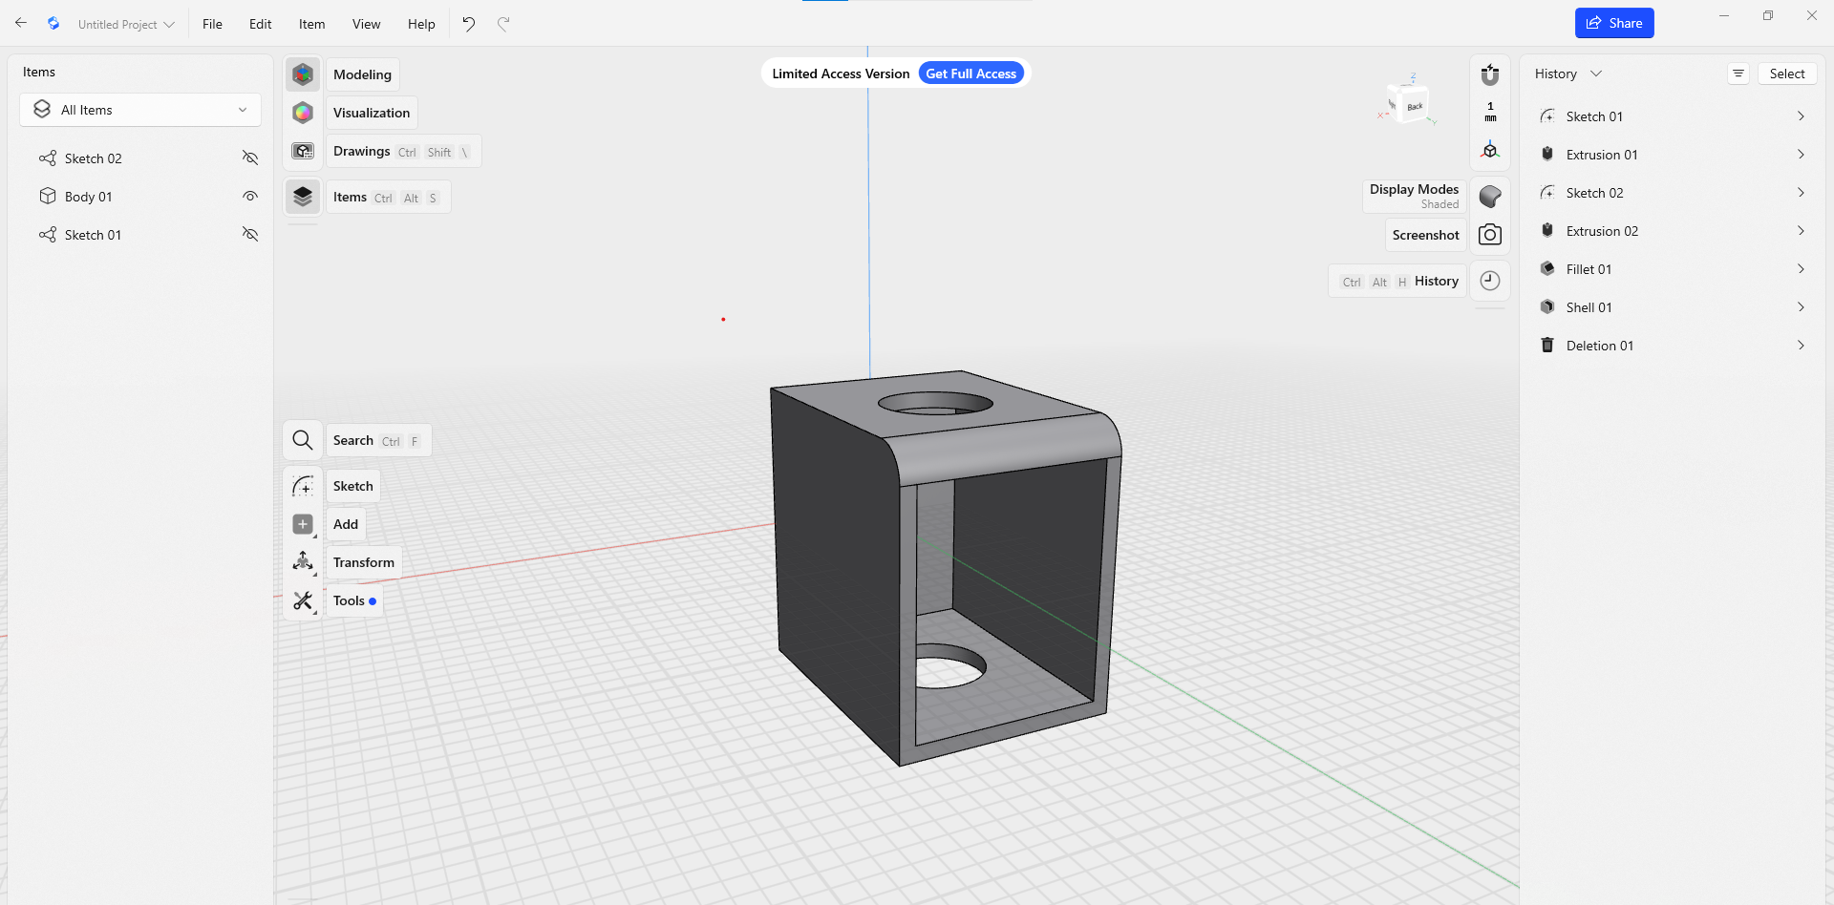Click the history filter icon
Screen dimensions: 1834x905
pyautogui.click(x=1738, y=74)
